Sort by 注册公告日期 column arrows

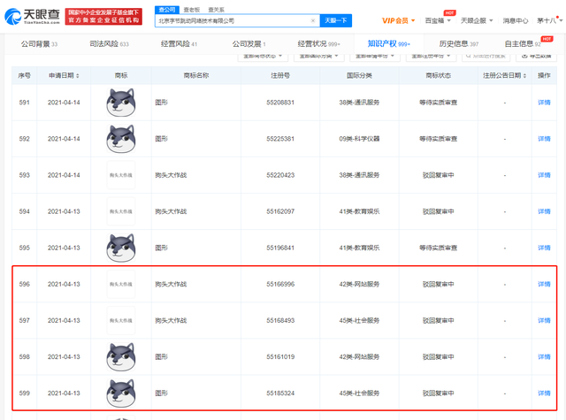[524, 75]
